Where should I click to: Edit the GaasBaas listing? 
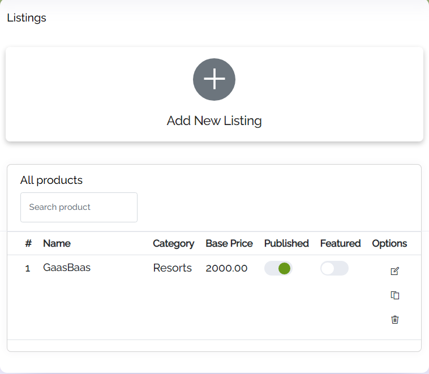click(395, 271)
